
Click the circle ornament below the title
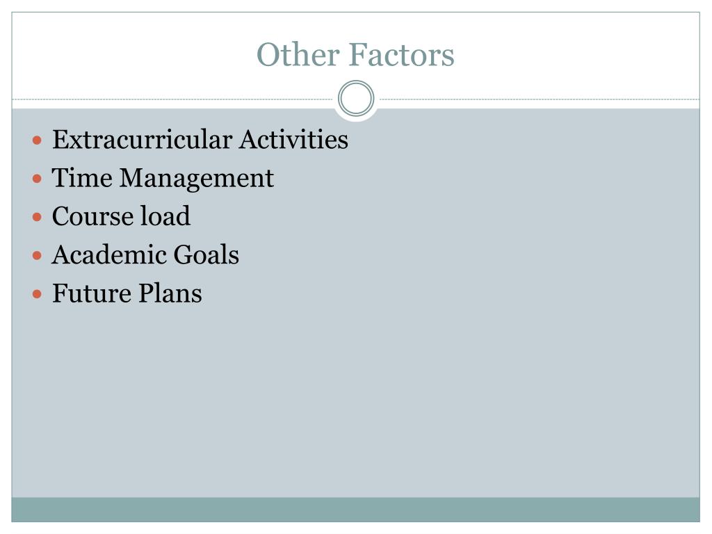[x=356, y=99]
